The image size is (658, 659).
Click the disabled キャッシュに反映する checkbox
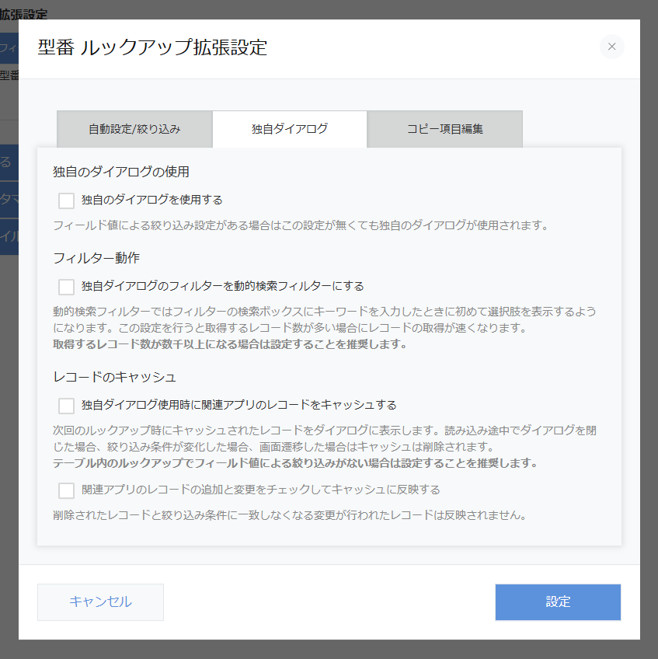(66, 490)
